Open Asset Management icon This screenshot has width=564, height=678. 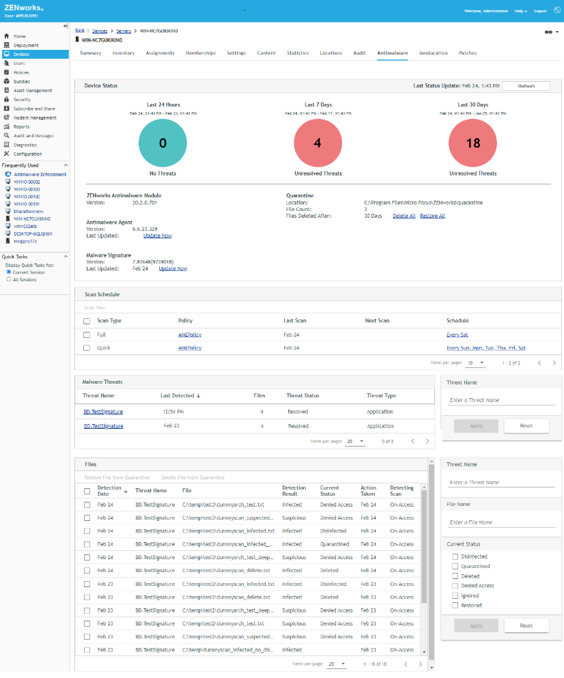pyautogui.click(x=7, y=90)
